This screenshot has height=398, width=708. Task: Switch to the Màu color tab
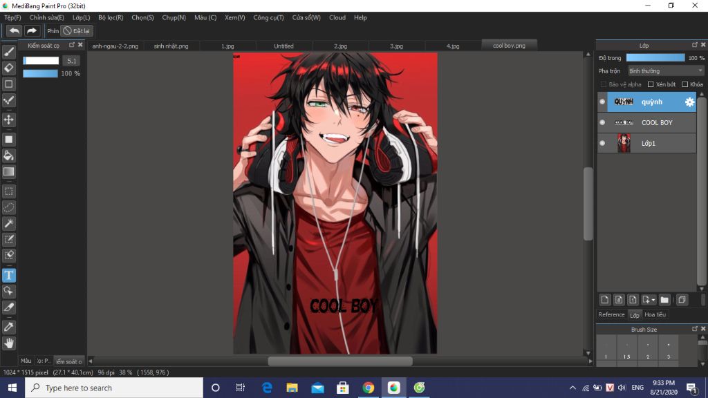pyautogui.click(x=26, y=361)
